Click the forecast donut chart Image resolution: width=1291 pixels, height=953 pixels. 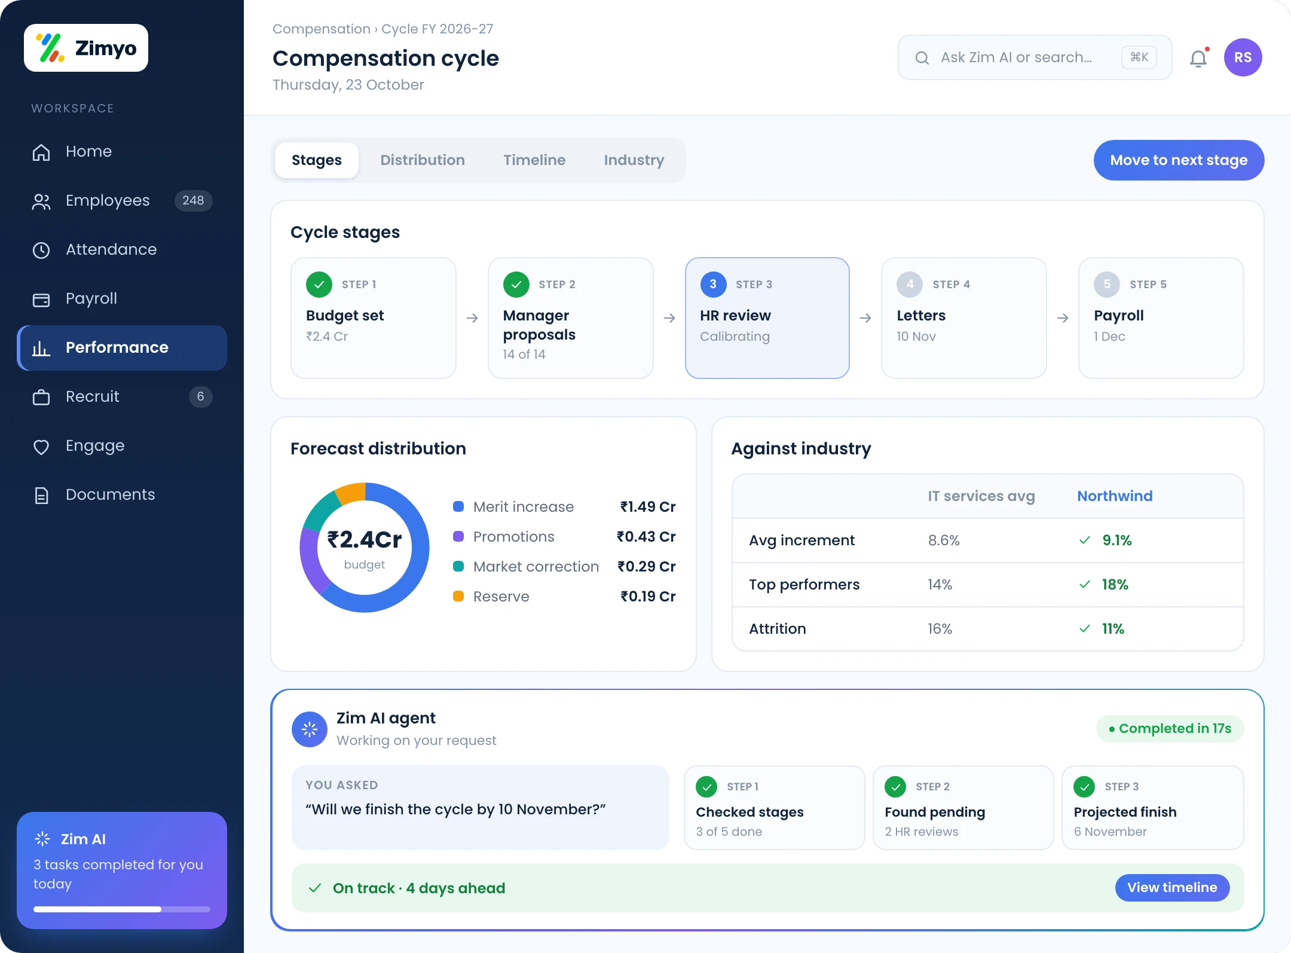coord(365,548)
